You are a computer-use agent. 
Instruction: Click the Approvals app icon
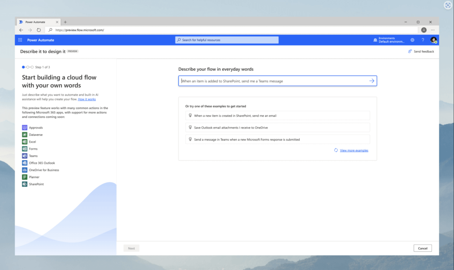[x=25, y=128]
